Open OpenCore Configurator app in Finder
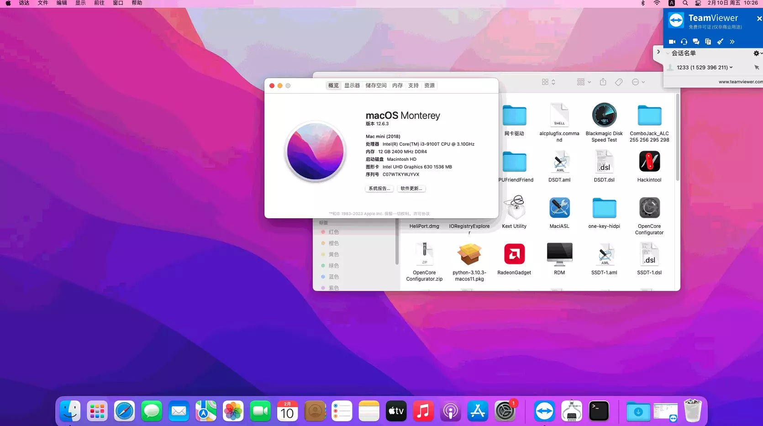 (x=649, y=208)
